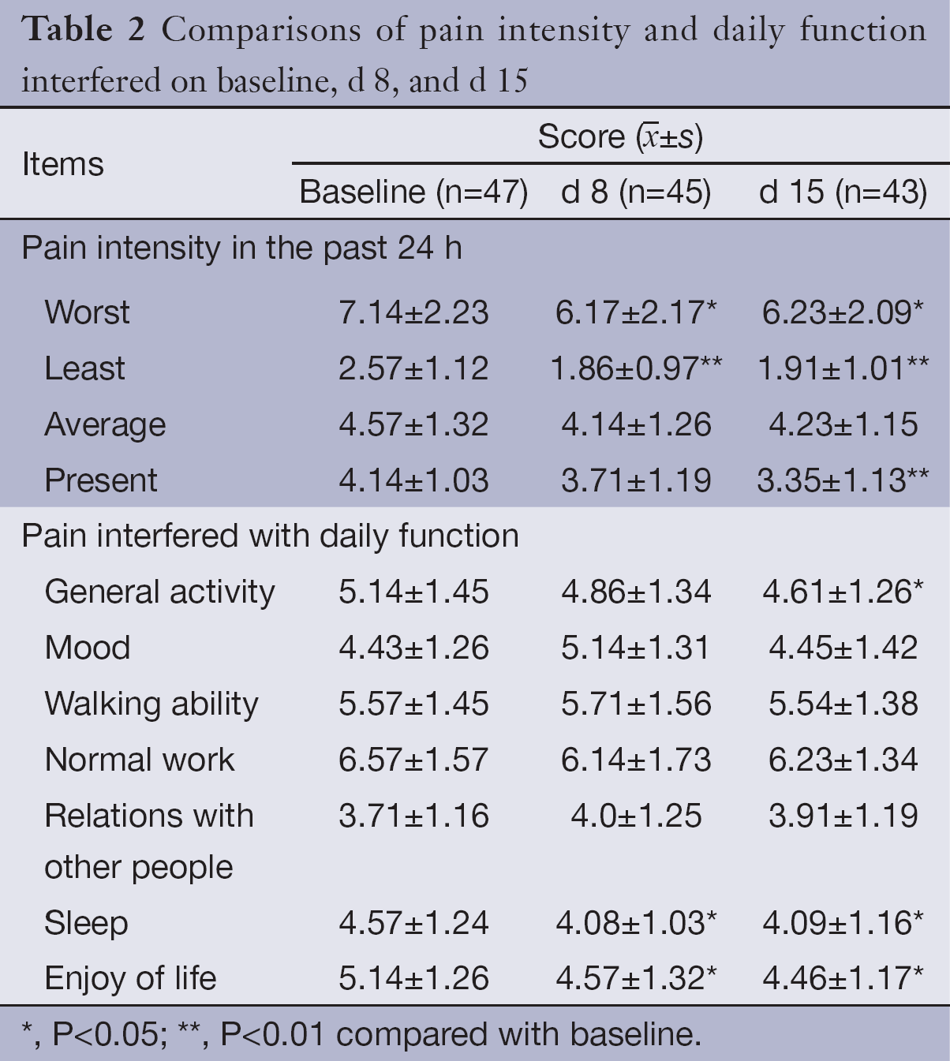Click the Normal work baseline value 6.57±1.57
The image size is (950, 1061).
pyautogui.click(x=413, y=760)
